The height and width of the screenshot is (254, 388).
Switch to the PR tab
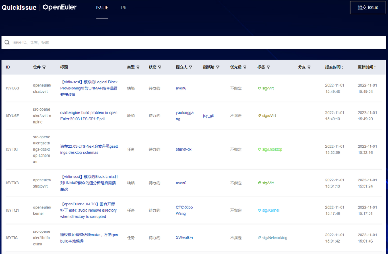coord(124,8)
